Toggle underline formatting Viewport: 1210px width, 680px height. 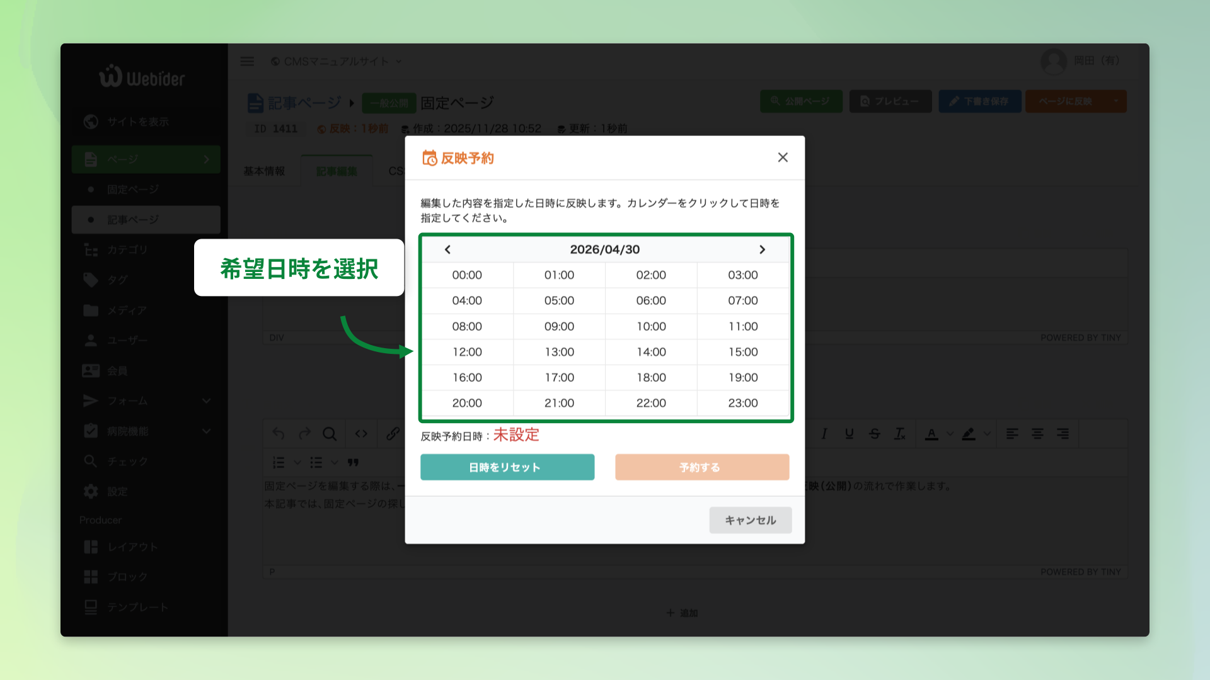850,434
